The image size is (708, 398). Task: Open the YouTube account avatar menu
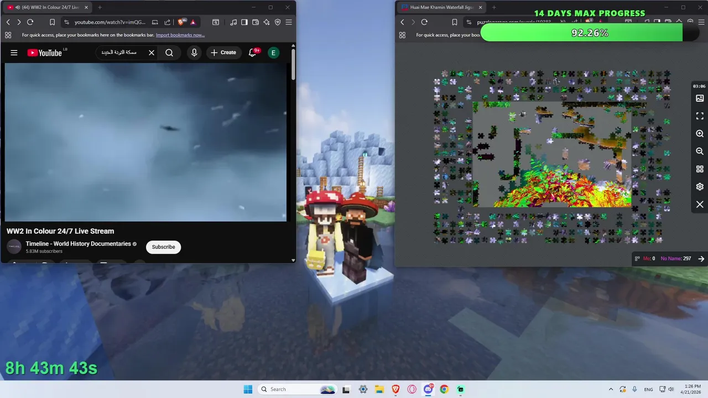273,53
